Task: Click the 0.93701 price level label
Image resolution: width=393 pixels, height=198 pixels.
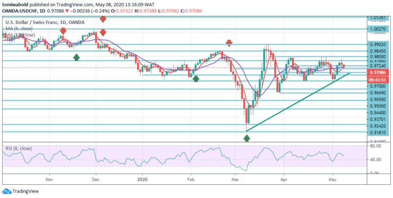Action: (x=378, y=119)
